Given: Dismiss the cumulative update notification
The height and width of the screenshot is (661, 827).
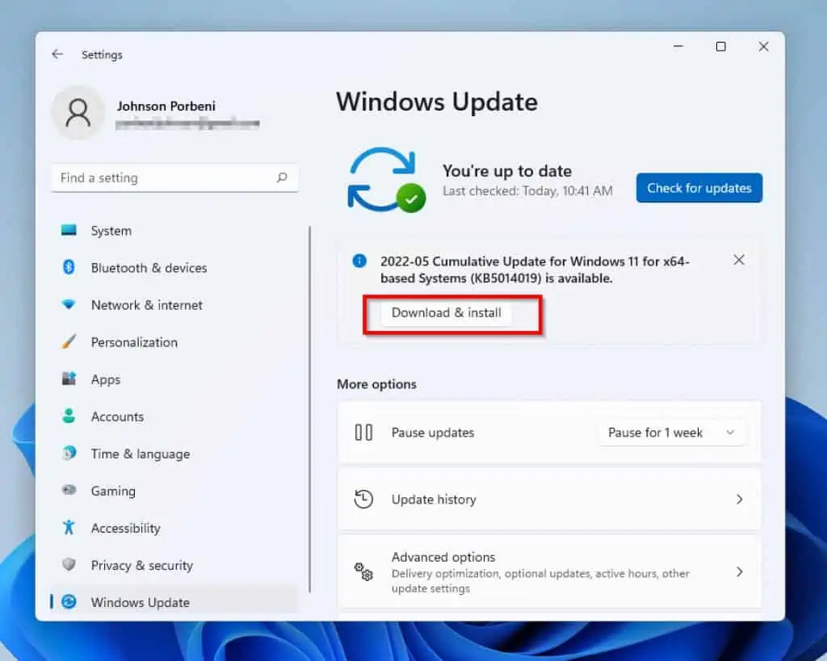Looking at the screenshot, I should [738, 260].
